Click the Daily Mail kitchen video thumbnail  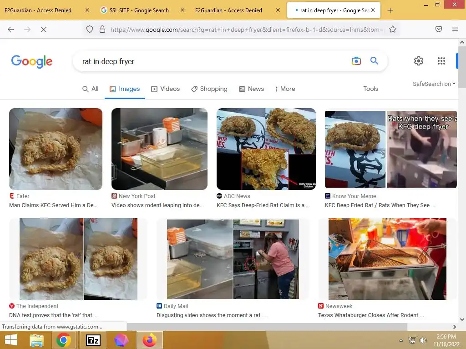pos(233,259)
